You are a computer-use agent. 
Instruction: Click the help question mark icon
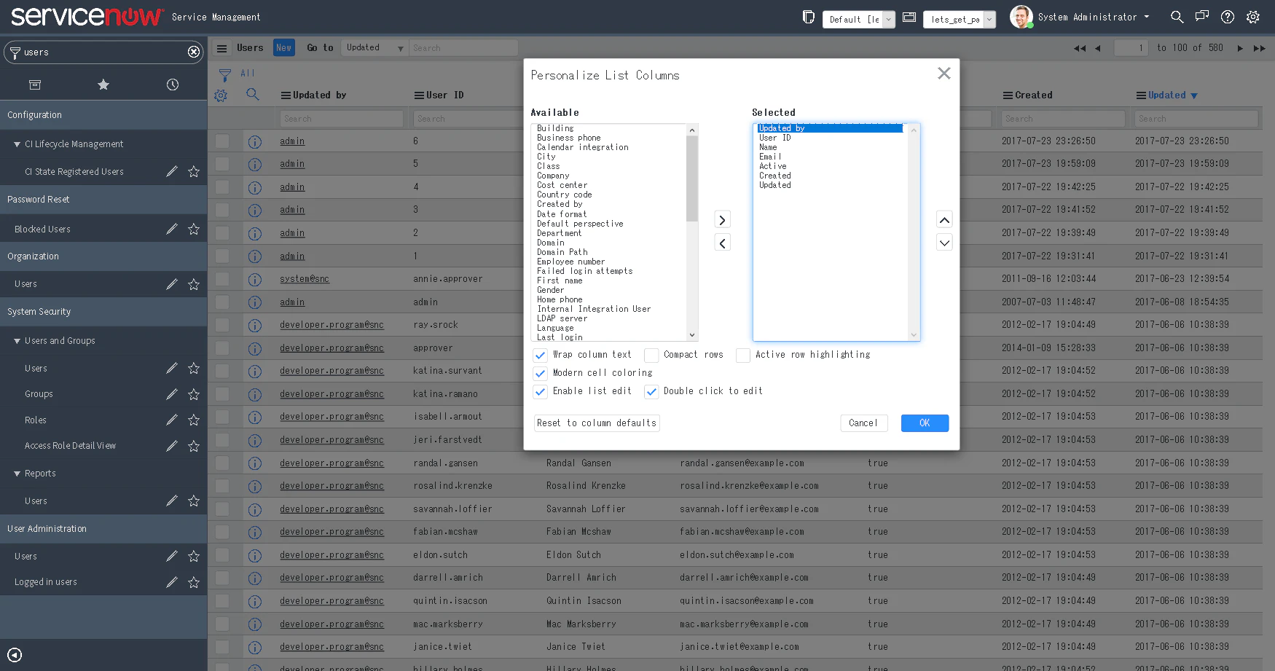tap(1228, 17)
